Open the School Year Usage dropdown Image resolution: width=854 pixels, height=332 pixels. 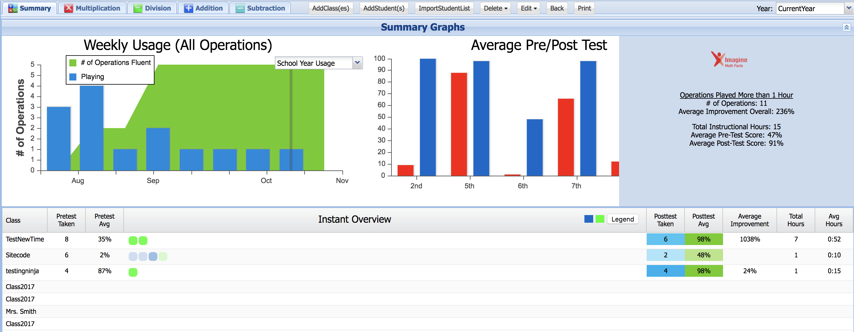[357, 63]
